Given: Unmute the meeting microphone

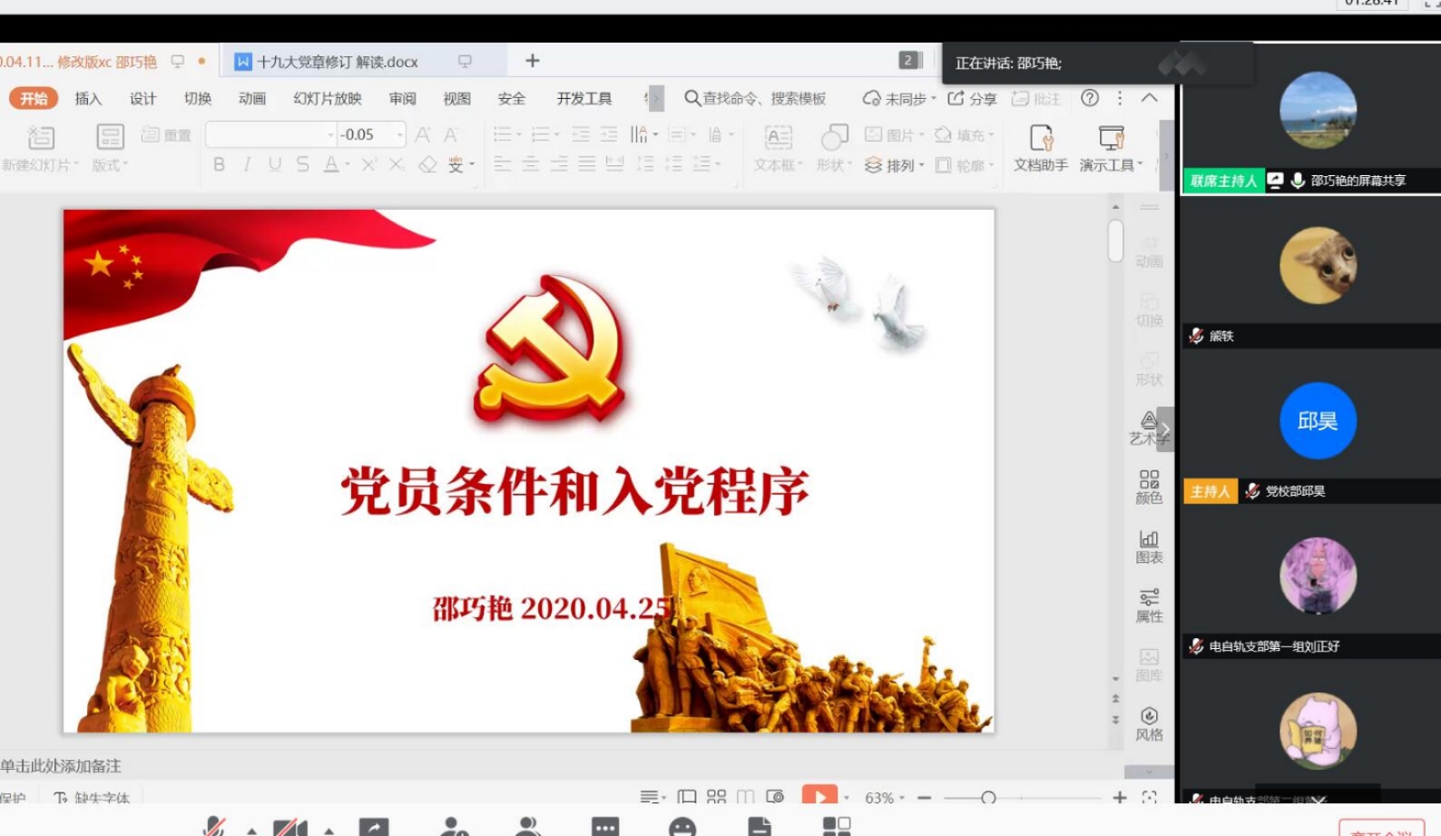Looking at the screenshot, I should 214,827.
